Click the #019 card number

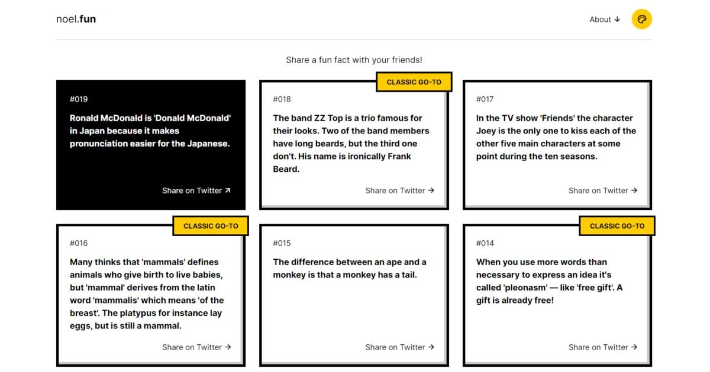coord(79,99)
